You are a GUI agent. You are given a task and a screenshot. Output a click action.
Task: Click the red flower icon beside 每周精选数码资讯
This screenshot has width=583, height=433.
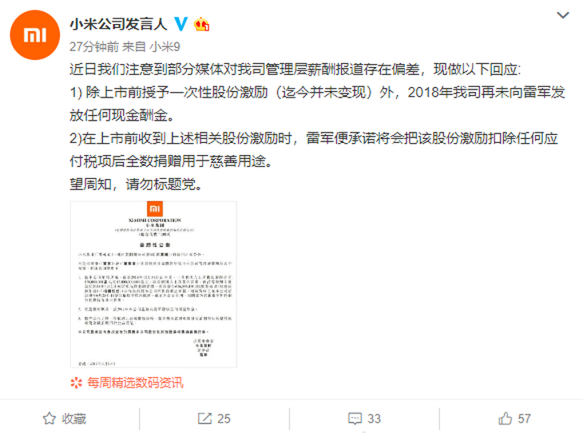[76, 383]
